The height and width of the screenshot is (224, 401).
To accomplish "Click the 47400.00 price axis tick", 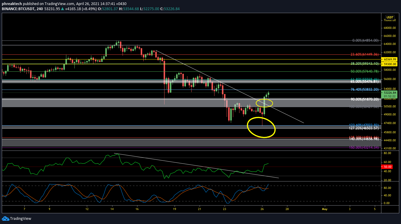I will point(390,123).
